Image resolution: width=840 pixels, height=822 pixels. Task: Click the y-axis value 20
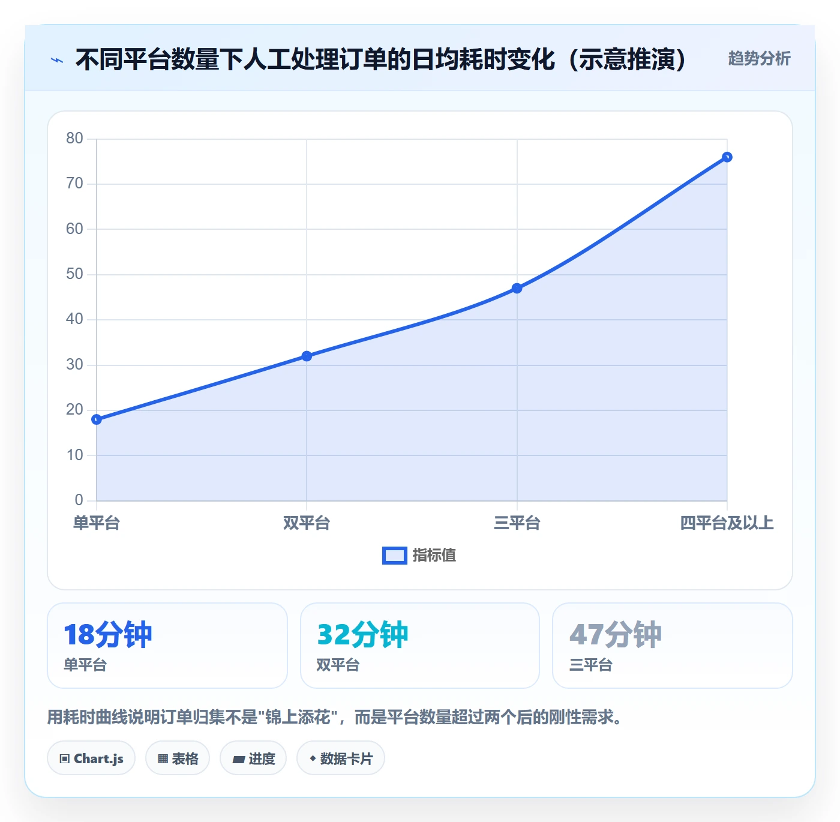(74, 410)
